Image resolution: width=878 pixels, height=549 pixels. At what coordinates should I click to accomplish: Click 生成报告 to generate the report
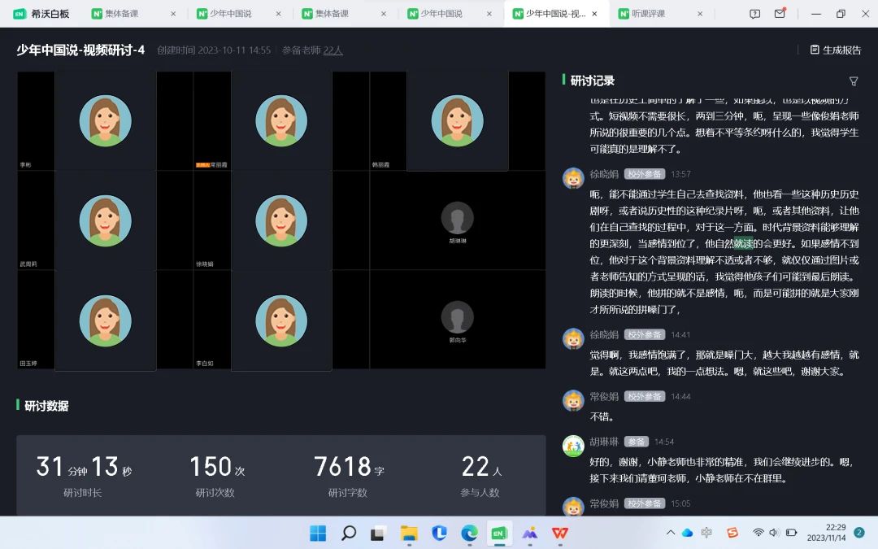click(x=835, y=50)
